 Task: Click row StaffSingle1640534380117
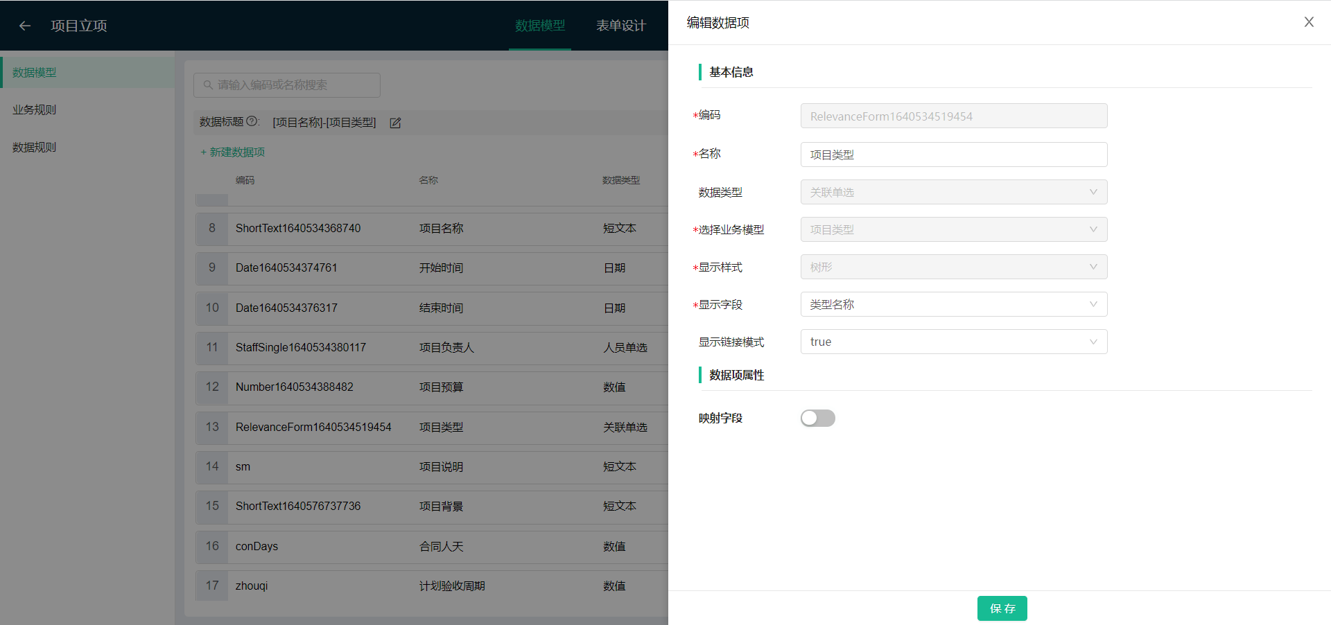pyautogui.click(x=432, y=348)
